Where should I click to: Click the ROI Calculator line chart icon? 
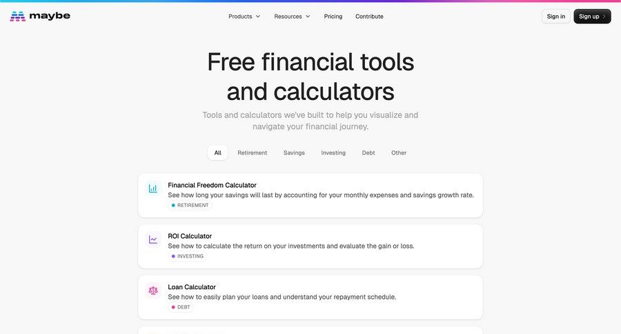tap(153, 239)
